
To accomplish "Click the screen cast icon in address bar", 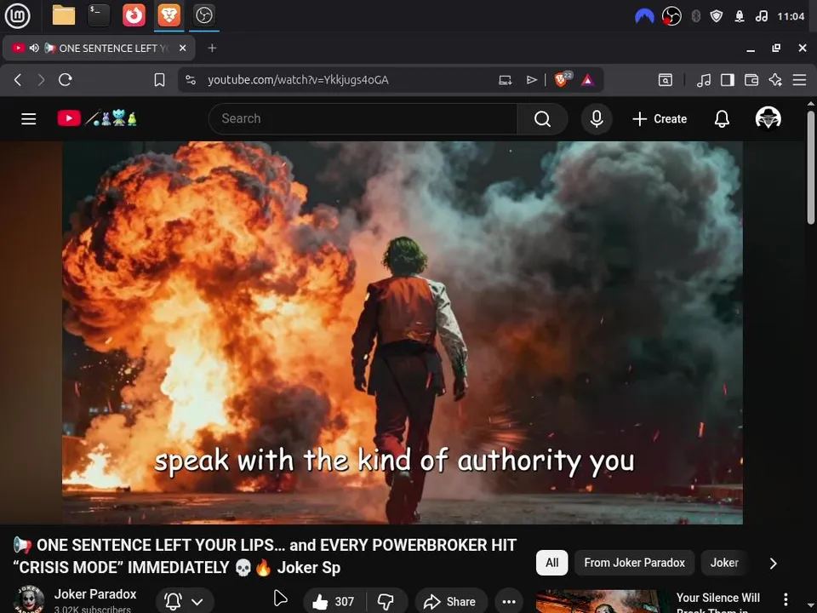I will 505,80.
